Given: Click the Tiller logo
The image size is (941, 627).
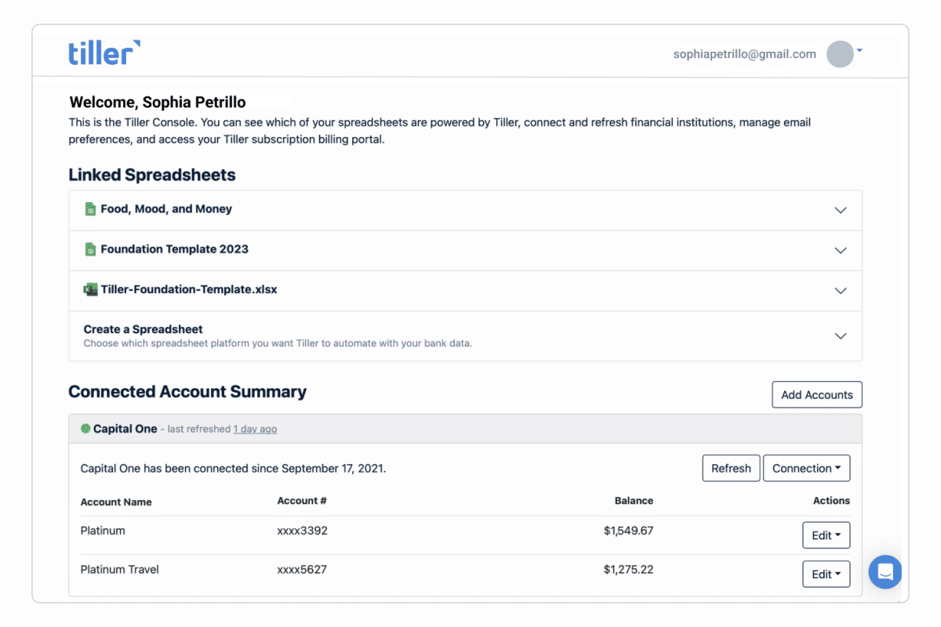Looking at the screenshot, I should pos(104,53).
